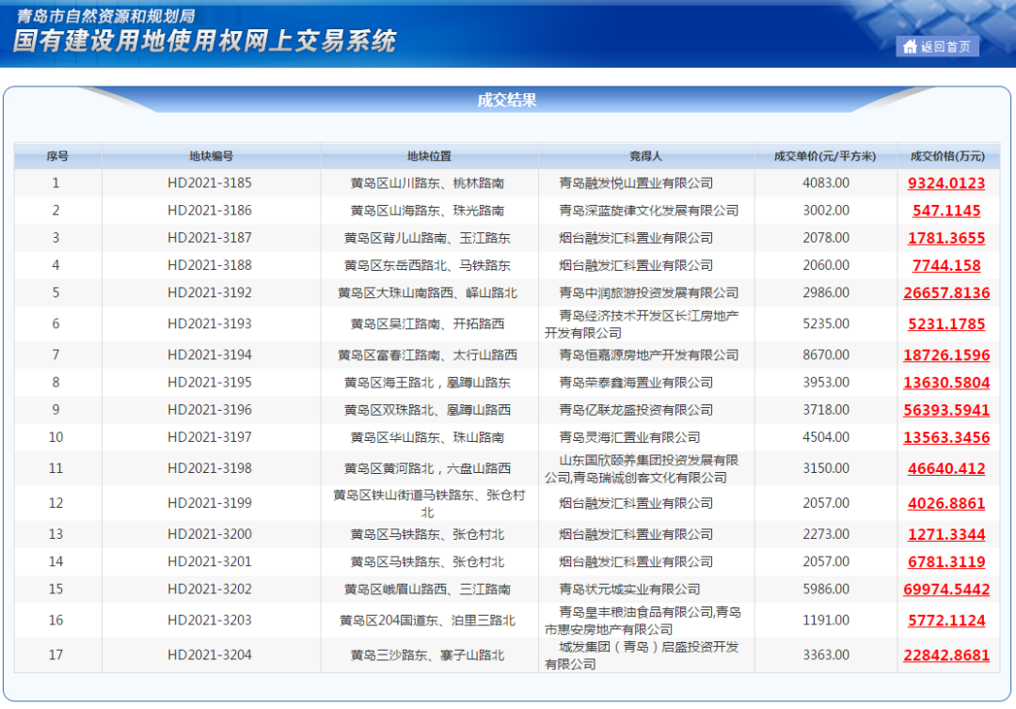Click the 序号 column header
Screen dimensions: 1016x709
click(x=57, y=156)
